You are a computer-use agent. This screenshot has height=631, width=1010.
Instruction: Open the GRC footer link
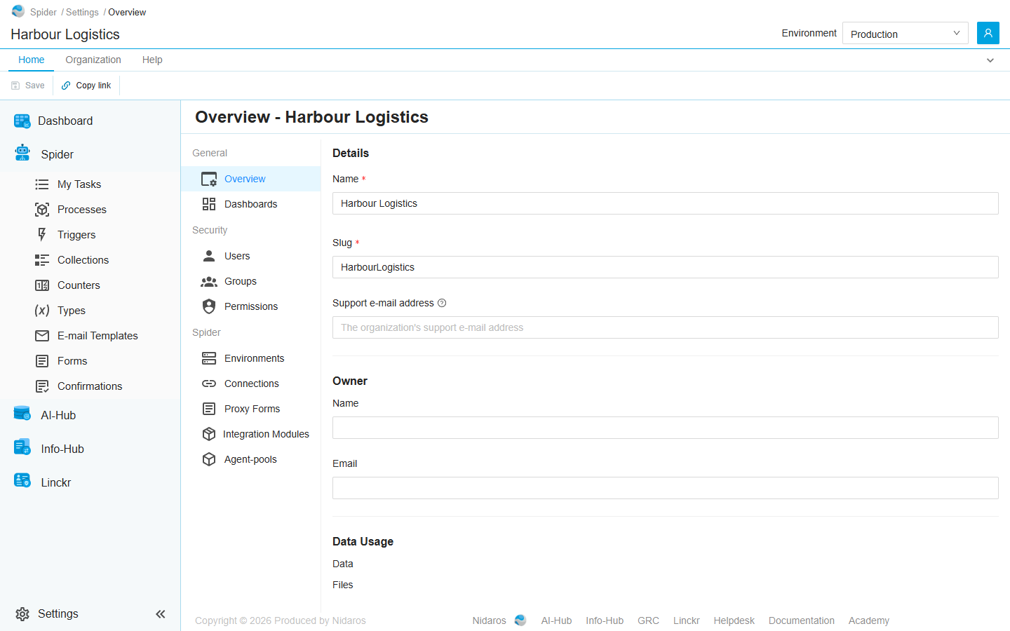point(648,621)
